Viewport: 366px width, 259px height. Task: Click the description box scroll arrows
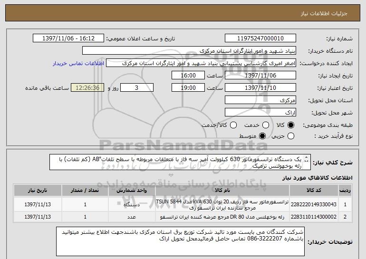pos(307,159)
